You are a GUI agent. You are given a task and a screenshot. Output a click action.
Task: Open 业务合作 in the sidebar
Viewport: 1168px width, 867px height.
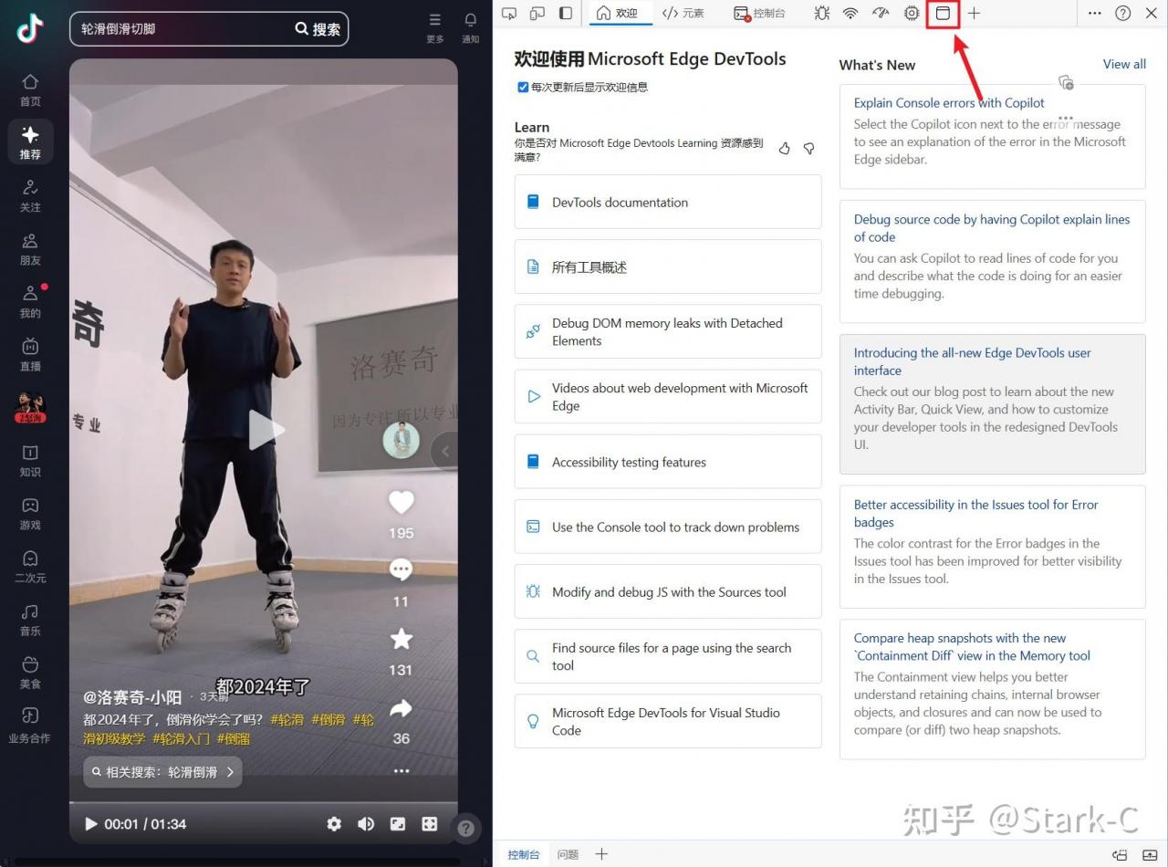pyautogui.click(x=30, y=725)
